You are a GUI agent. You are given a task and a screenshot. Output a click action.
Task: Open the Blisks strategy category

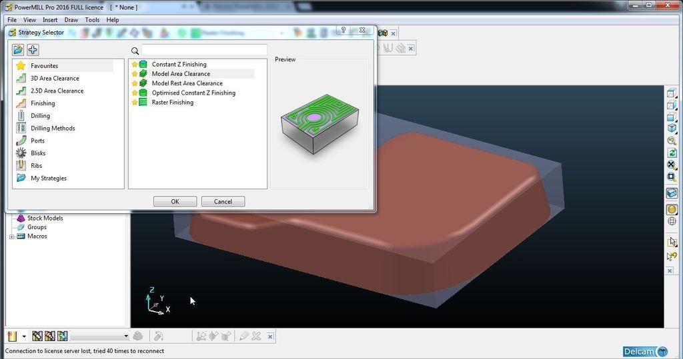click(37, 153)
